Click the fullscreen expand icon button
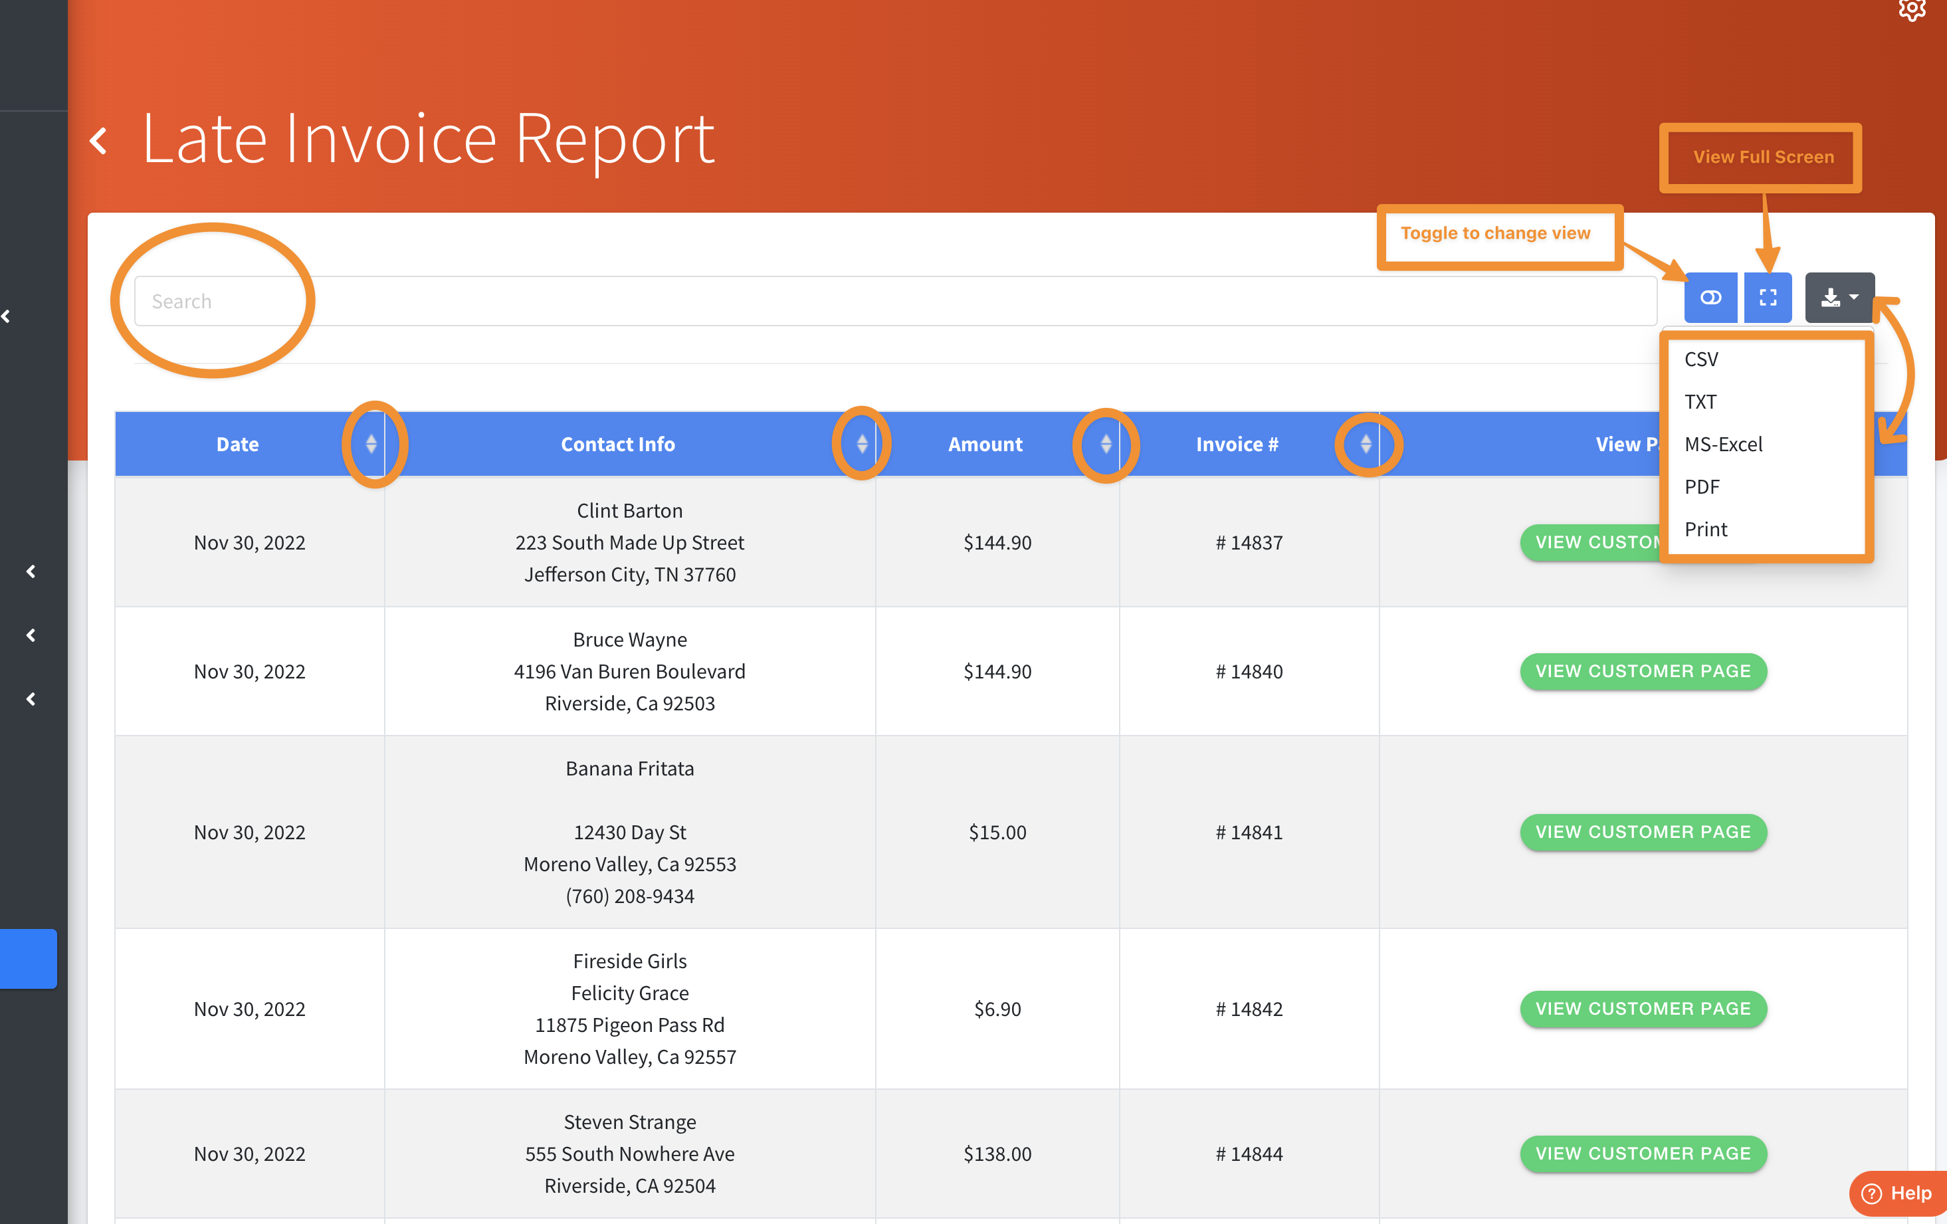 click(1768, 298)
